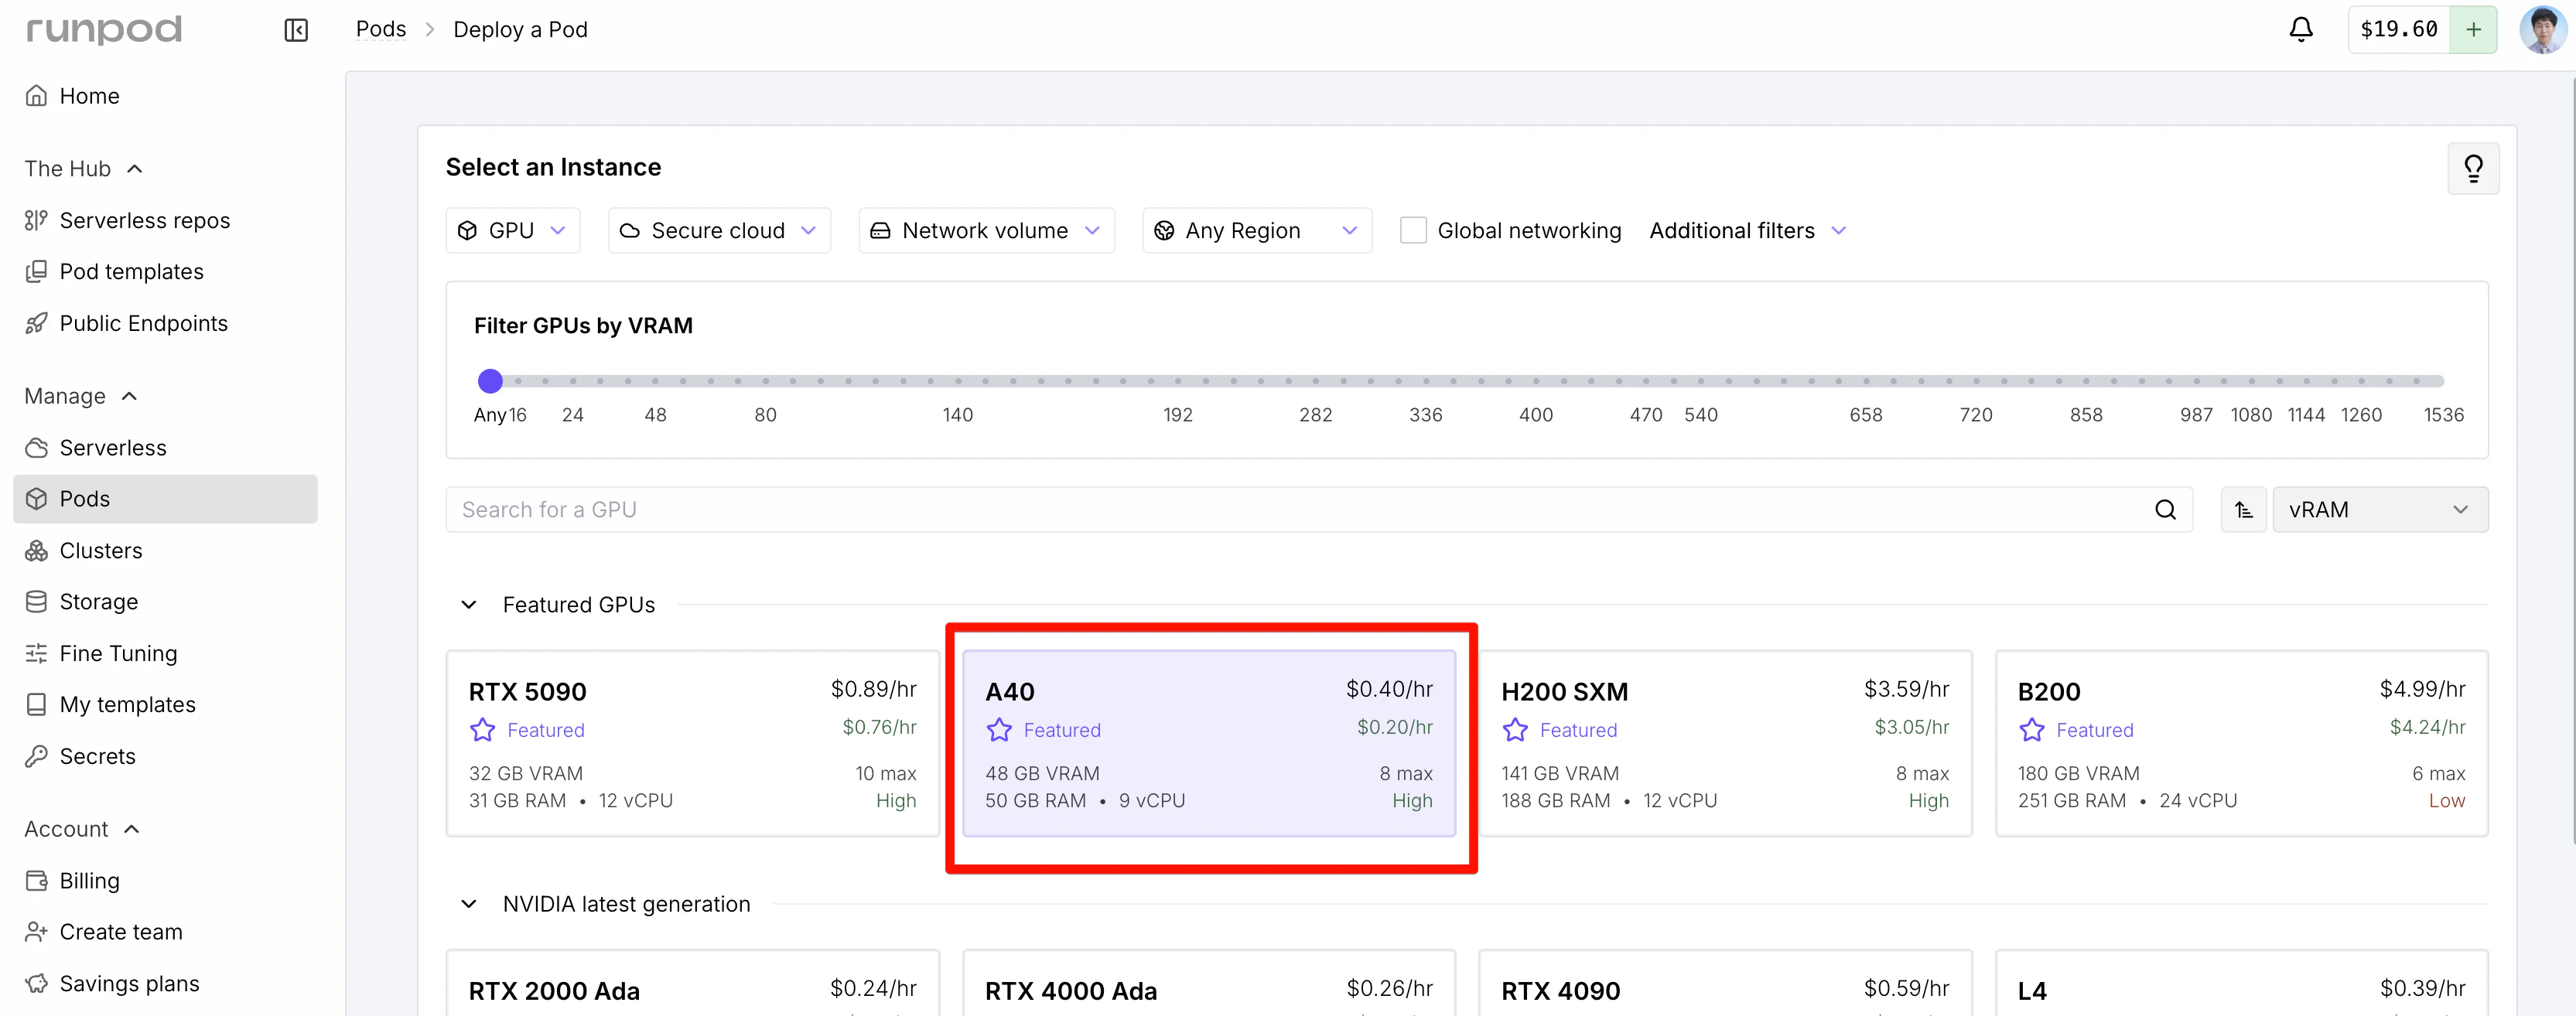The image size is (2576, 1016).
Task: Click the $19.60 balance
Action: click(2398, 30)
